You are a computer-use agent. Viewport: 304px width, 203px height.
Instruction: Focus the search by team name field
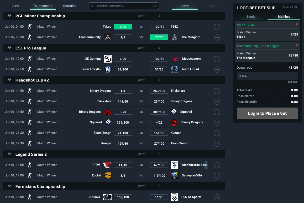123,6
